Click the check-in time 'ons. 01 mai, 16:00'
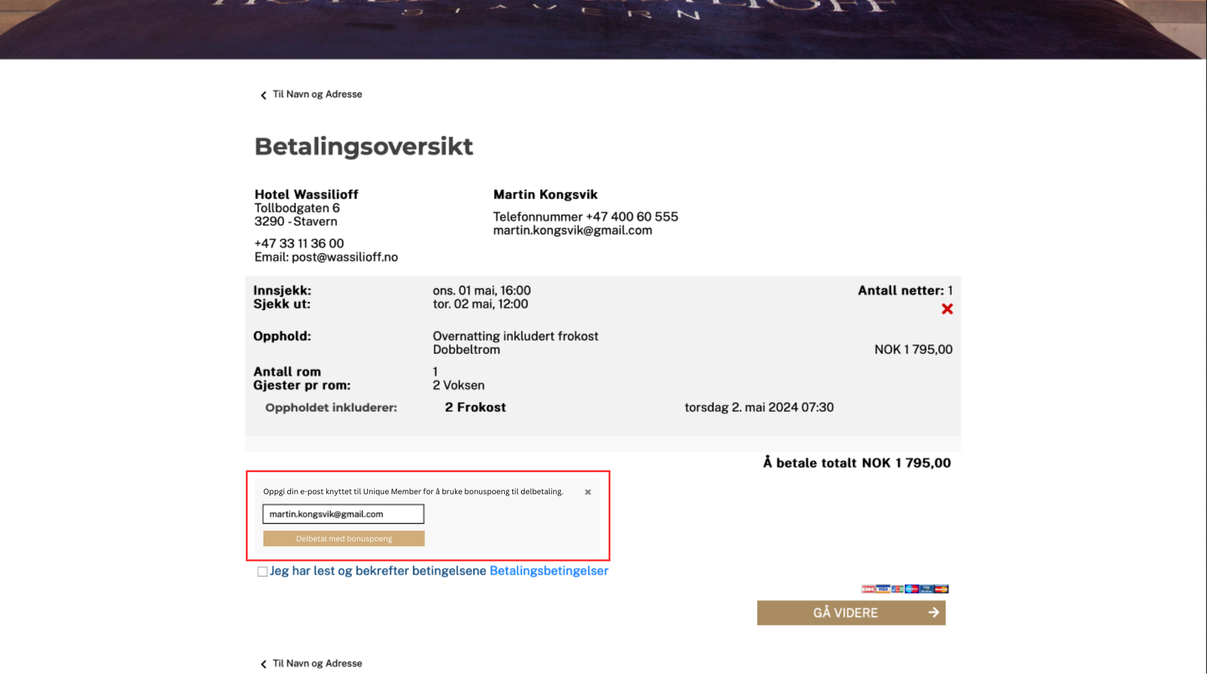1207x679 pixels. coord(482,290)
